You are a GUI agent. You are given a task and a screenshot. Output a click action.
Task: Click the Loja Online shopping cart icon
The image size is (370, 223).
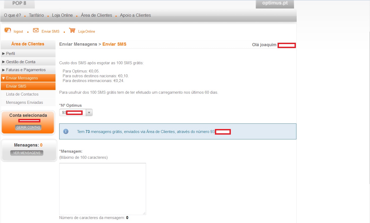point(72,30)
